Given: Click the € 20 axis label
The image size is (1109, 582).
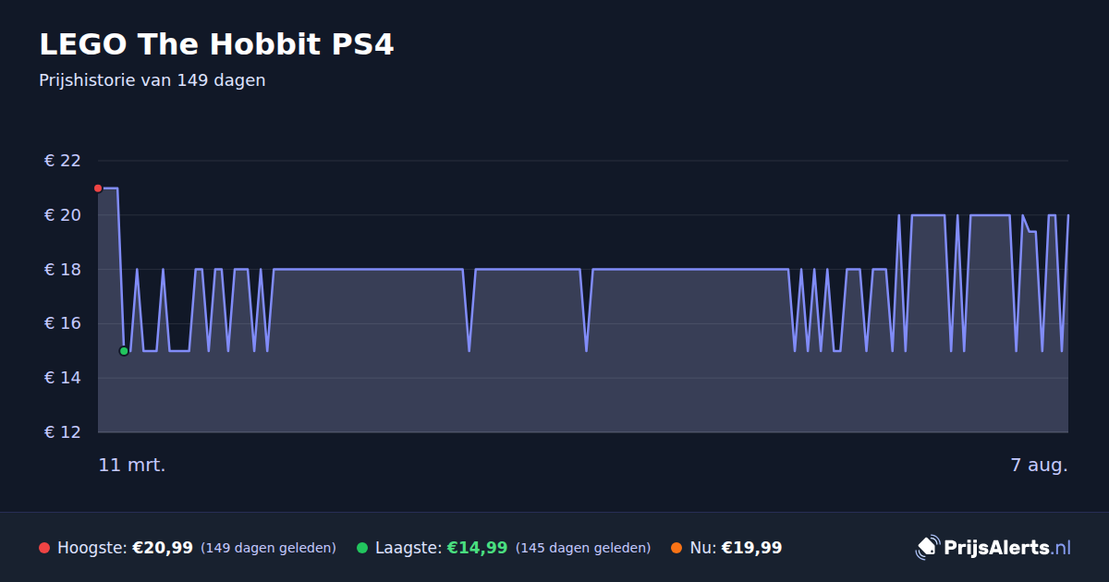Looking at the screenshot, I should 63,215.
